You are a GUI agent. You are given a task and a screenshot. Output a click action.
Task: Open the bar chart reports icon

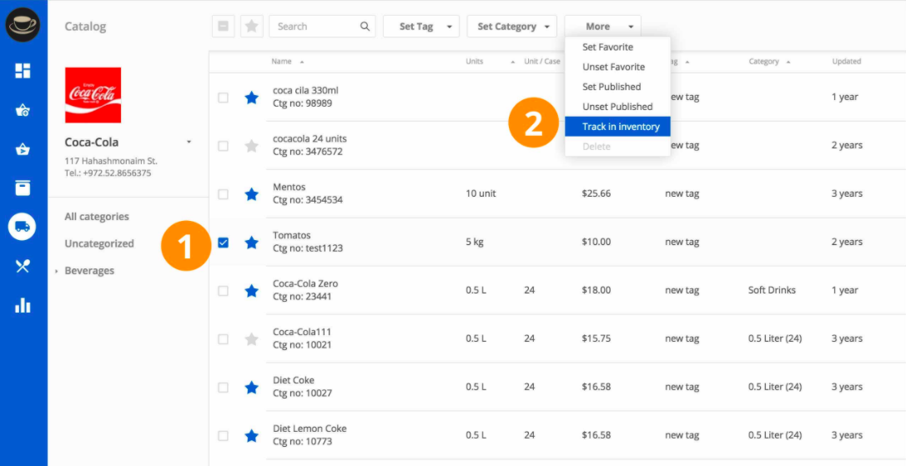pos(23,305)
